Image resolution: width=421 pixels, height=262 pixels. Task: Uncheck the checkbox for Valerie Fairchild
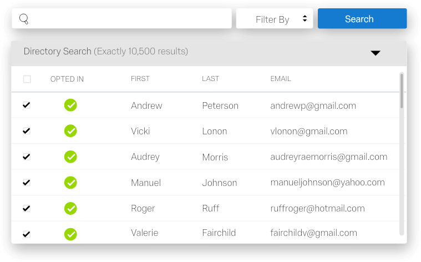click(26, 234)
